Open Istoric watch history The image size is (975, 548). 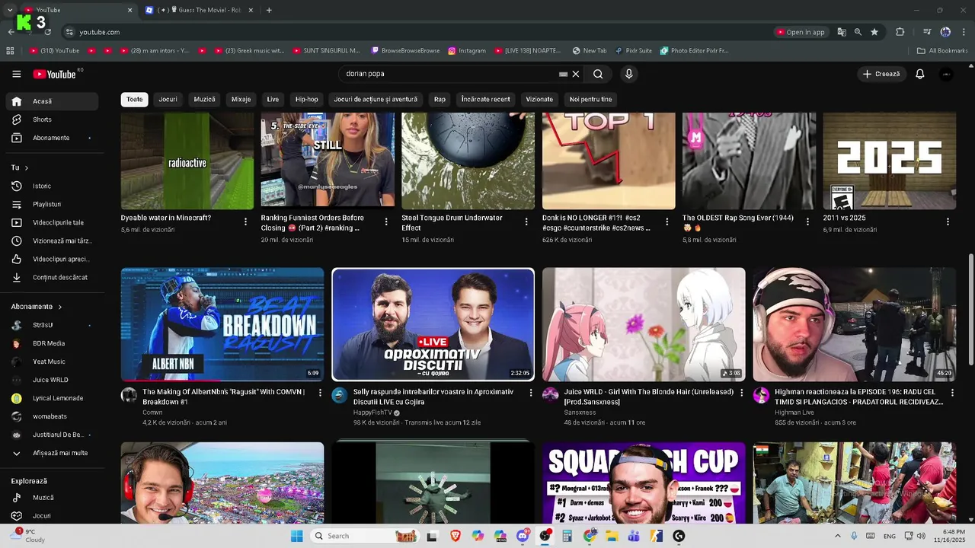click(x=53, y=186)
